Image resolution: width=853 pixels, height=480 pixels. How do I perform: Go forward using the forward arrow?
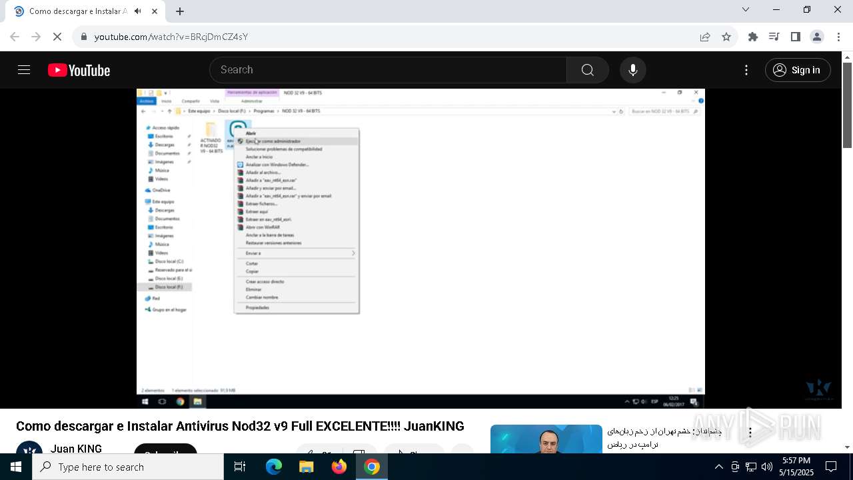click(x=36, y=37)
